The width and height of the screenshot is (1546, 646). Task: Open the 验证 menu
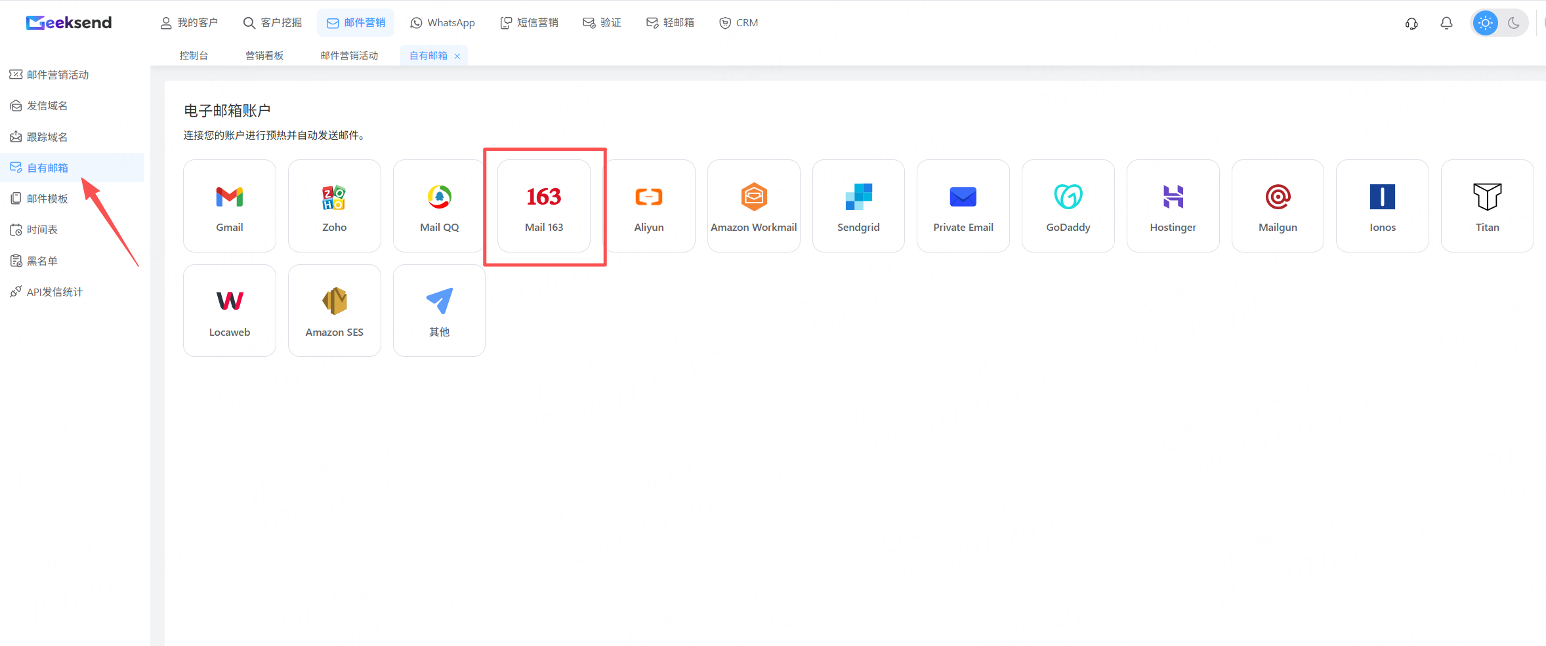[602, 23]
